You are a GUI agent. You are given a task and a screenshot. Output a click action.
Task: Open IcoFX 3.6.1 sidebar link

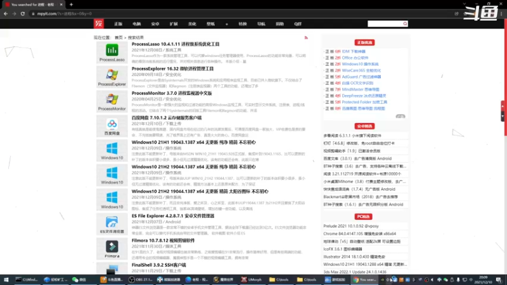click(343, 249)
